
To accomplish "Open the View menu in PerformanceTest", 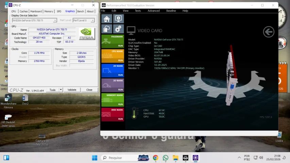I will tap(125, 11).
